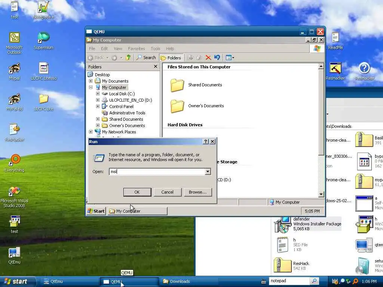Select the ResHack zip file in Downloads
This screenshot has width=383, height=287.
coord(292,265)
